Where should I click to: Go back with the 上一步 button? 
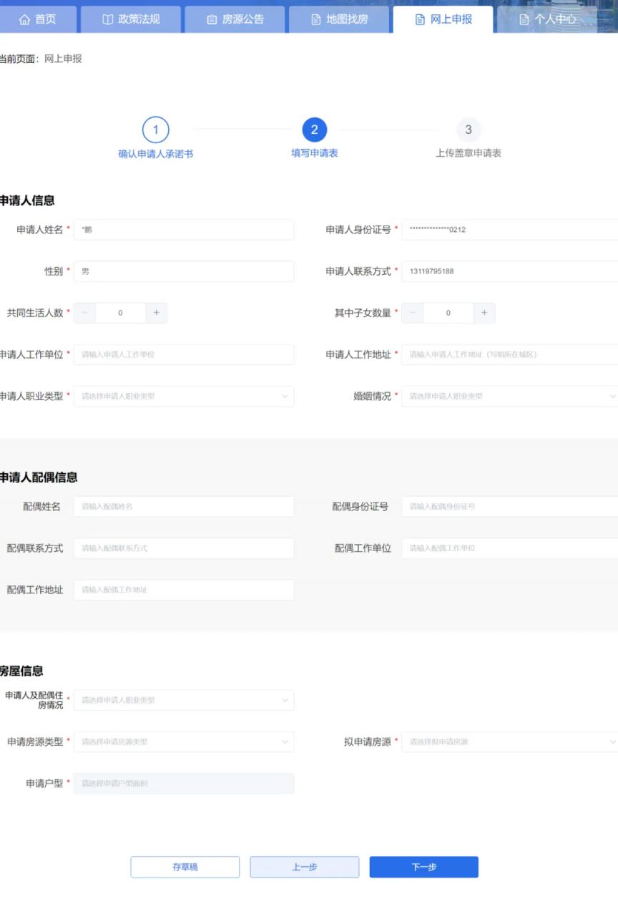tap(304, 867)
